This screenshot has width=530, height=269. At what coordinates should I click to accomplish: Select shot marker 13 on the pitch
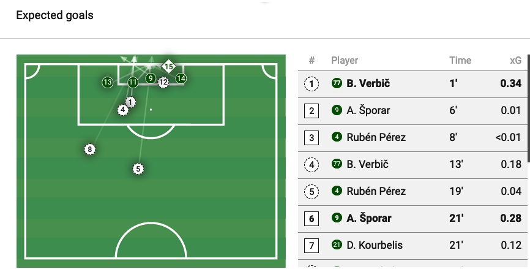click(108, 81)
